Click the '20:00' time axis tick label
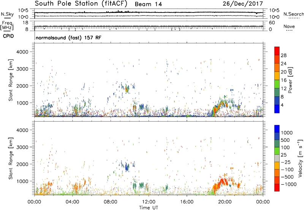Image resolution: width=304 pixels, height=210 pixels. point(225,202)
